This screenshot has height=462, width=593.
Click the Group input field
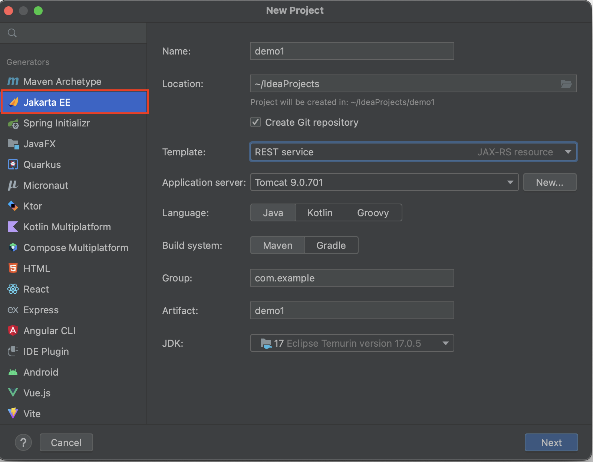click(352, 278)
